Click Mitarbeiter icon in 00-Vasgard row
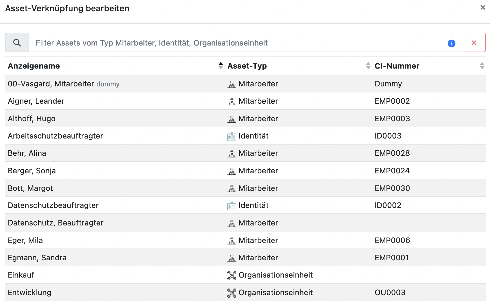The image size is (490, 305). click(232, 84)
